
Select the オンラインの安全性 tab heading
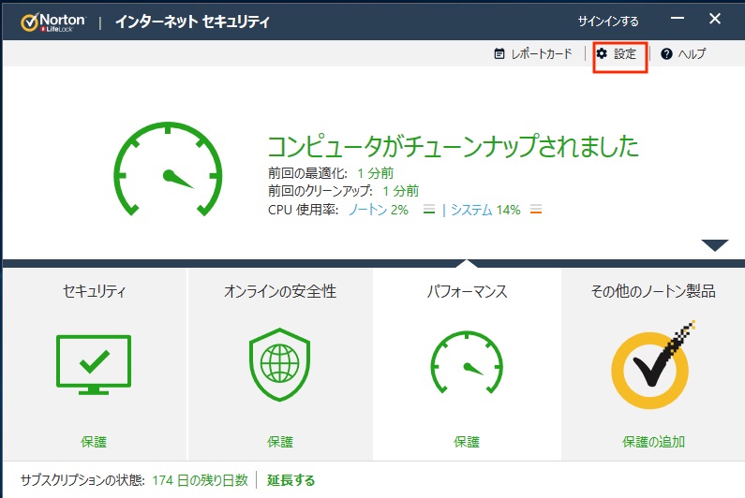[x=280, y=291]
